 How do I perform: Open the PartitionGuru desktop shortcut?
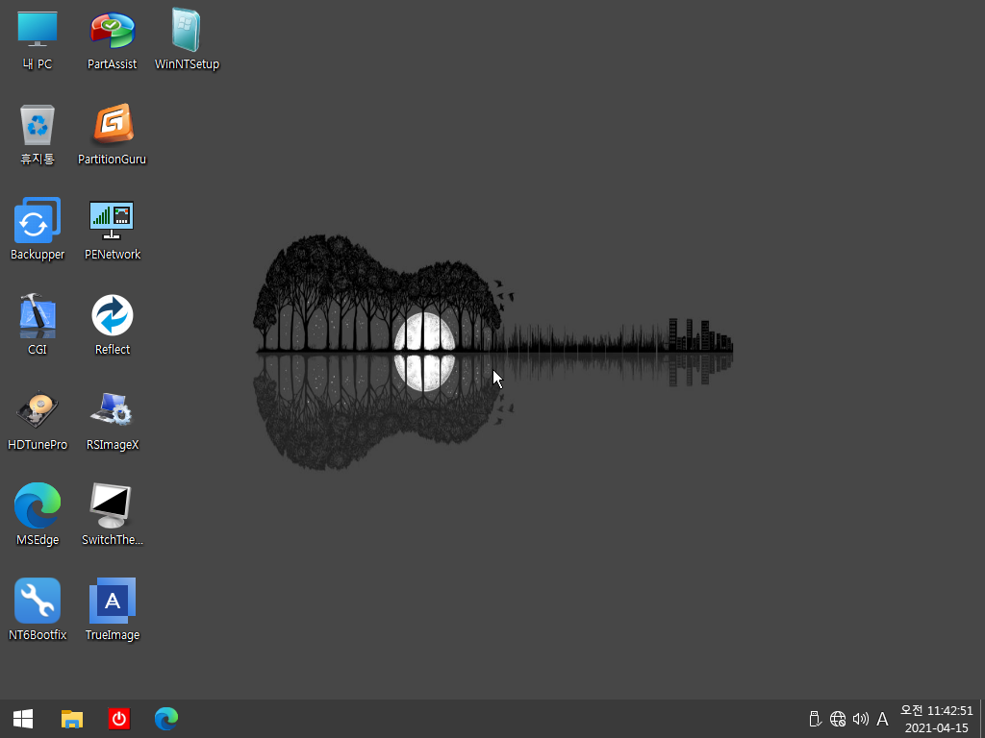click(x=112, y=135)
